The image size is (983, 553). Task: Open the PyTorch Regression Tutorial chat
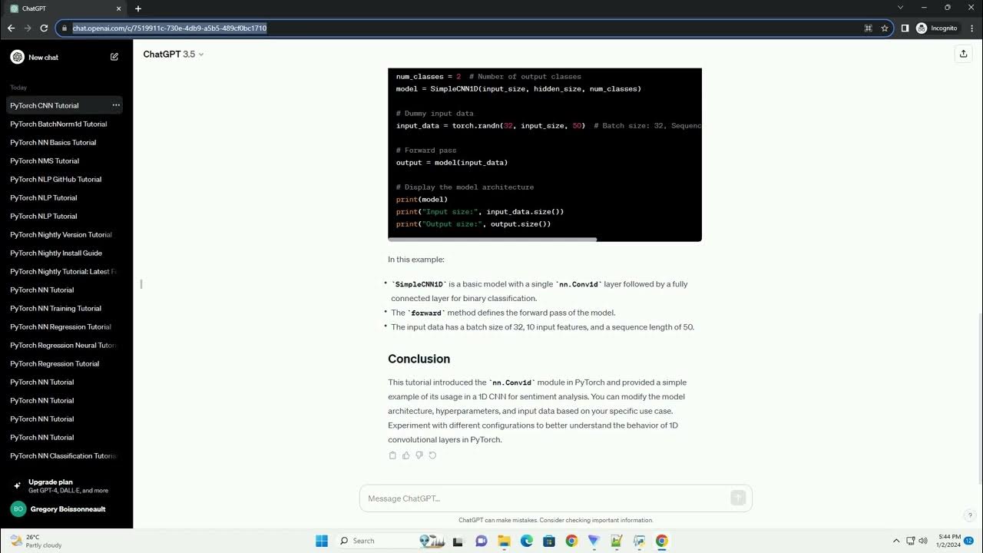click(x=55, y=363)
